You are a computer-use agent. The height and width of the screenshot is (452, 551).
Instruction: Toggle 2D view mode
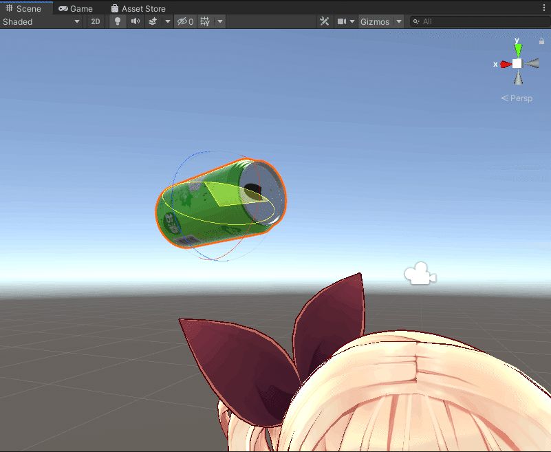96,22
